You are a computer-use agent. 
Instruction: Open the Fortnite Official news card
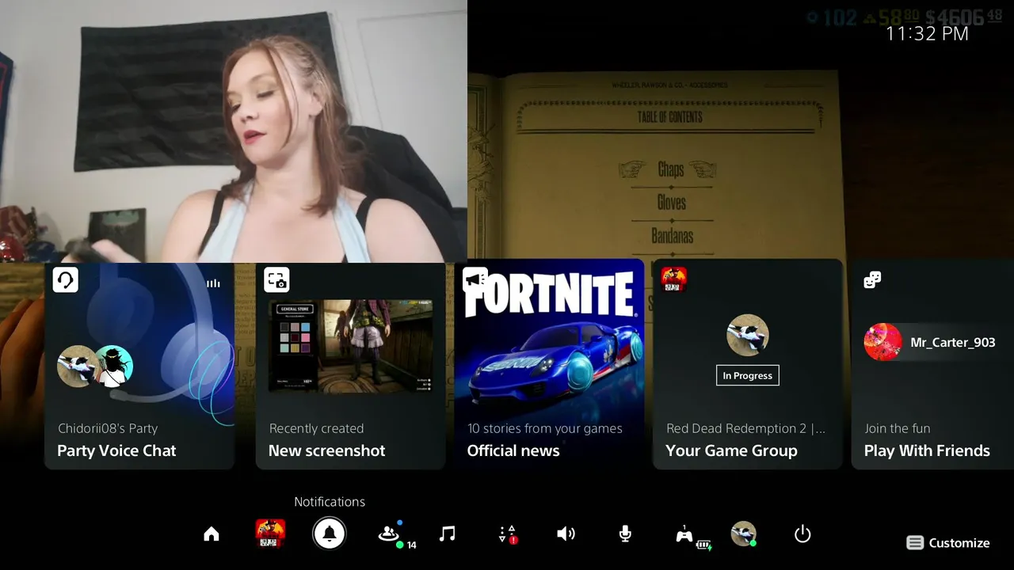(549, 366)
